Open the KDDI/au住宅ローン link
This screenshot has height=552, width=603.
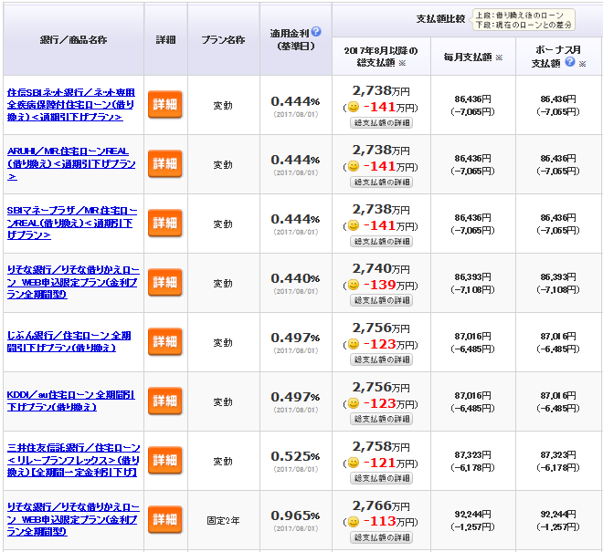71,401
